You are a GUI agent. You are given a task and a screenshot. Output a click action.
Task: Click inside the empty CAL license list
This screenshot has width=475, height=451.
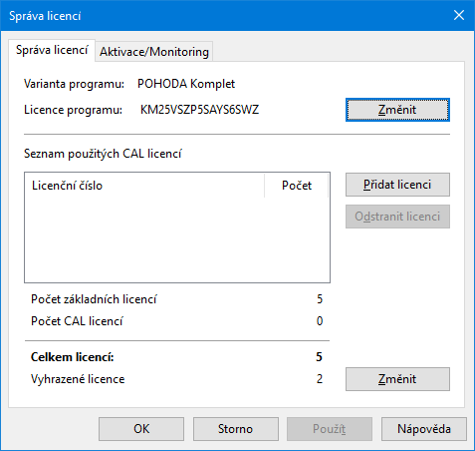tap(177, 239)
